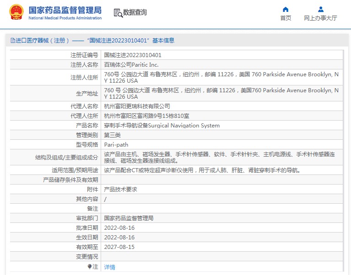Click the 注册证编号 row label
The width and height of the screenshot is (351, 275).
[x=84, y=55]
